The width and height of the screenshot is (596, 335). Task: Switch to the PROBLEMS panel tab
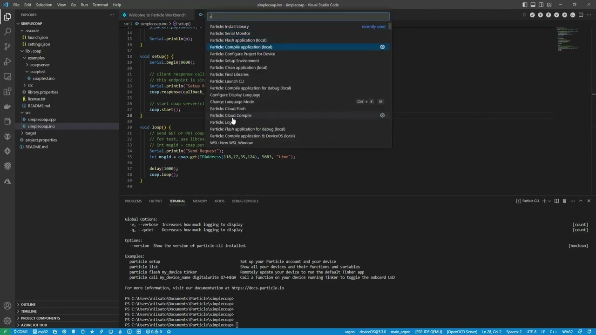coord(133,201)
